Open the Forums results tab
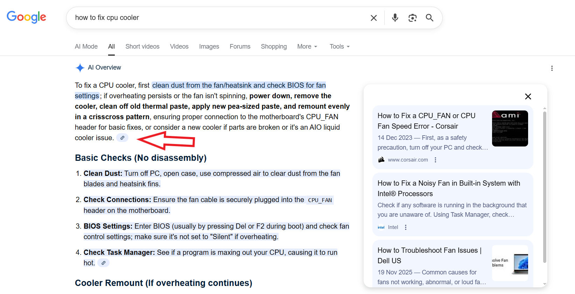 (240, 46)
